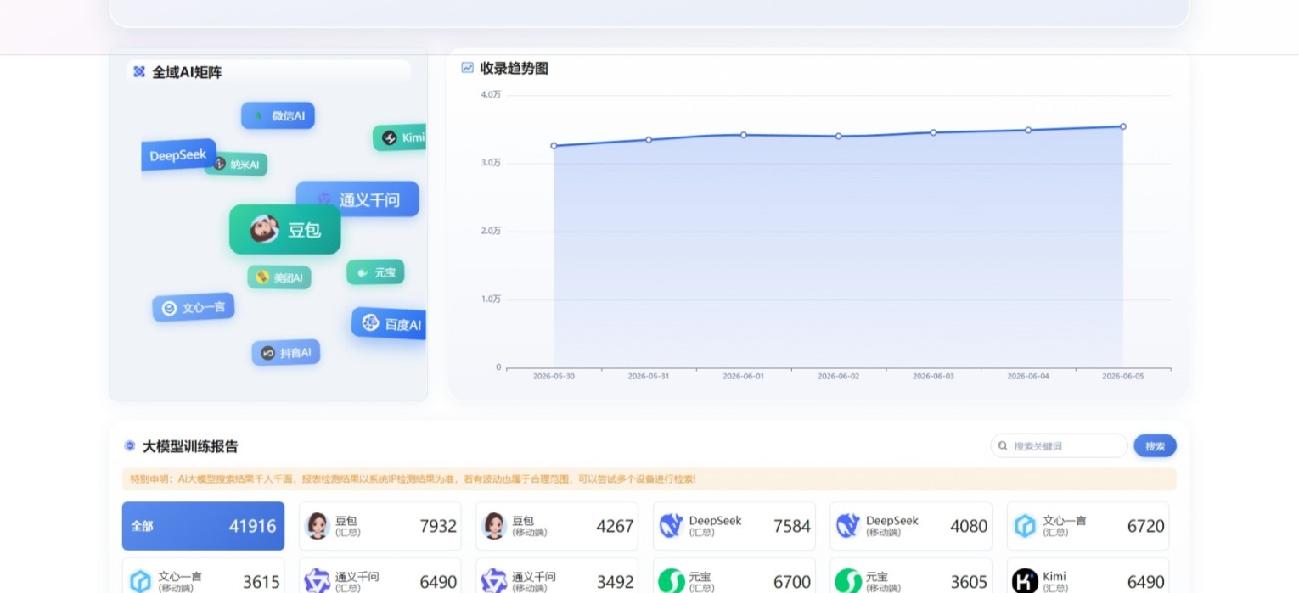Viewport: 1299px width, 593px height.
Task: Click the 特别申明 orange notice text
Action: [x=413, y=479]
